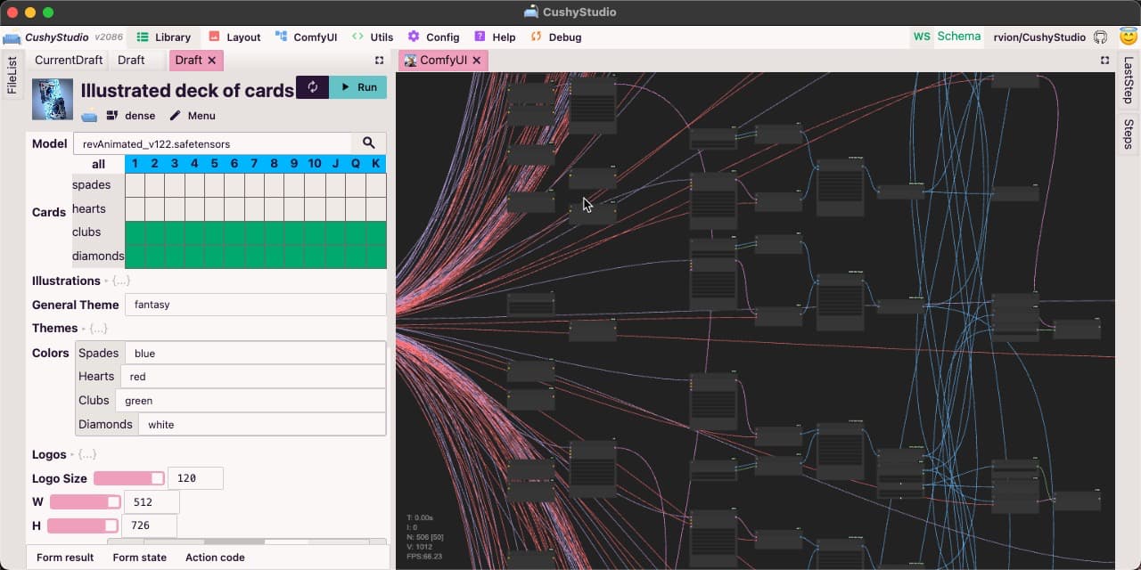The width and height of the screenshot is (1141, 570).
Task: Click the refresh icon beside Run
Action: 312,87
